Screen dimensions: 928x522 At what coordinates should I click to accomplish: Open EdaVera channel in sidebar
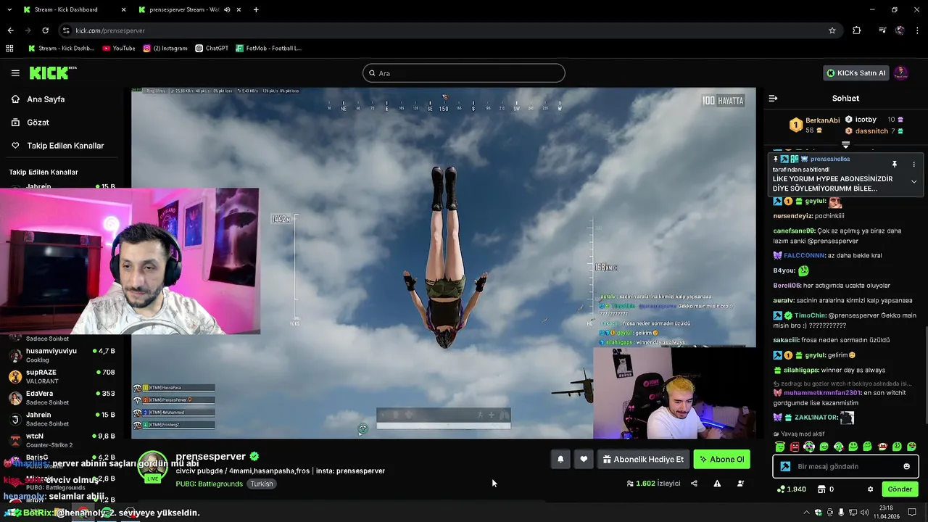tap(62, 397)
